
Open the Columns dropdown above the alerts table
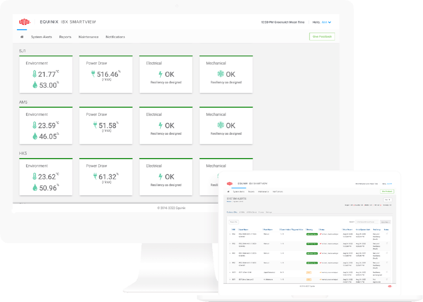pyautogui.click(x=385, y=222)
